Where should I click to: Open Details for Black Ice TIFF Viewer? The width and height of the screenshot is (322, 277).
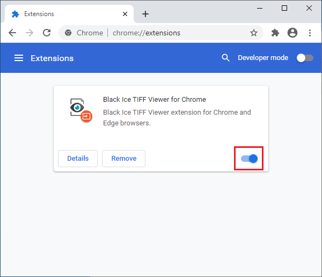pyautogui.click(x=78, y=159)
